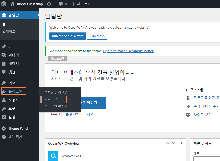The image size is (220, 161).
Task: Click the blue 정의하기 button
Action: pyautogui.click(x=93, y=103)
